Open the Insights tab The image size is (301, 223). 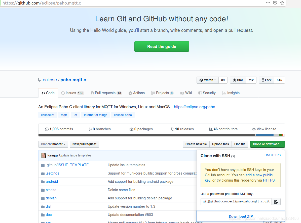(x=231, y=93)
